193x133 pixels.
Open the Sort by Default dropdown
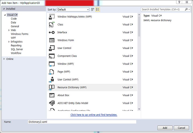[x=73, y=10]
